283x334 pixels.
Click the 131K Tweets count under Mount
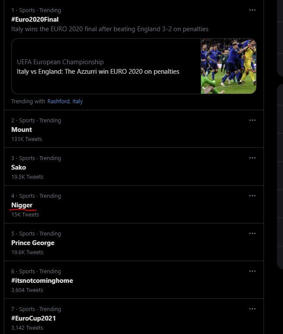click(26, 139)
